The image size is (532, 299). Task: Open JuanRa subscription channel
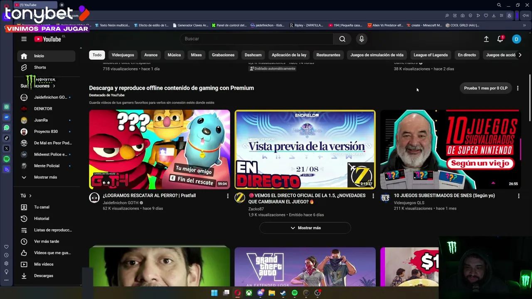[x=46, y=120]
